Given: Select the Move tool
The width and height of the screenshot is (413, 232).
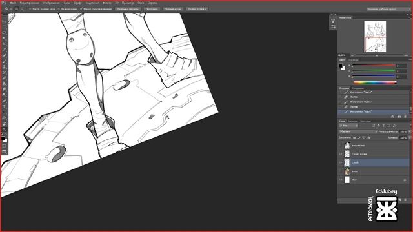Looking at the screenshot, I should (4, 21).
